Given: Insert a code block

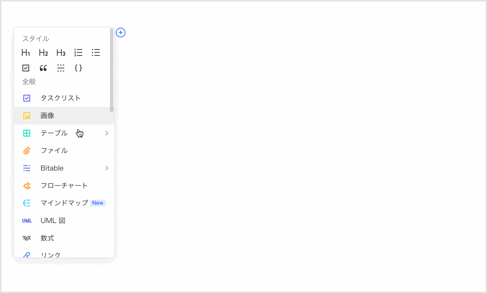Looking at the screenshot, I should click(78, 68).
